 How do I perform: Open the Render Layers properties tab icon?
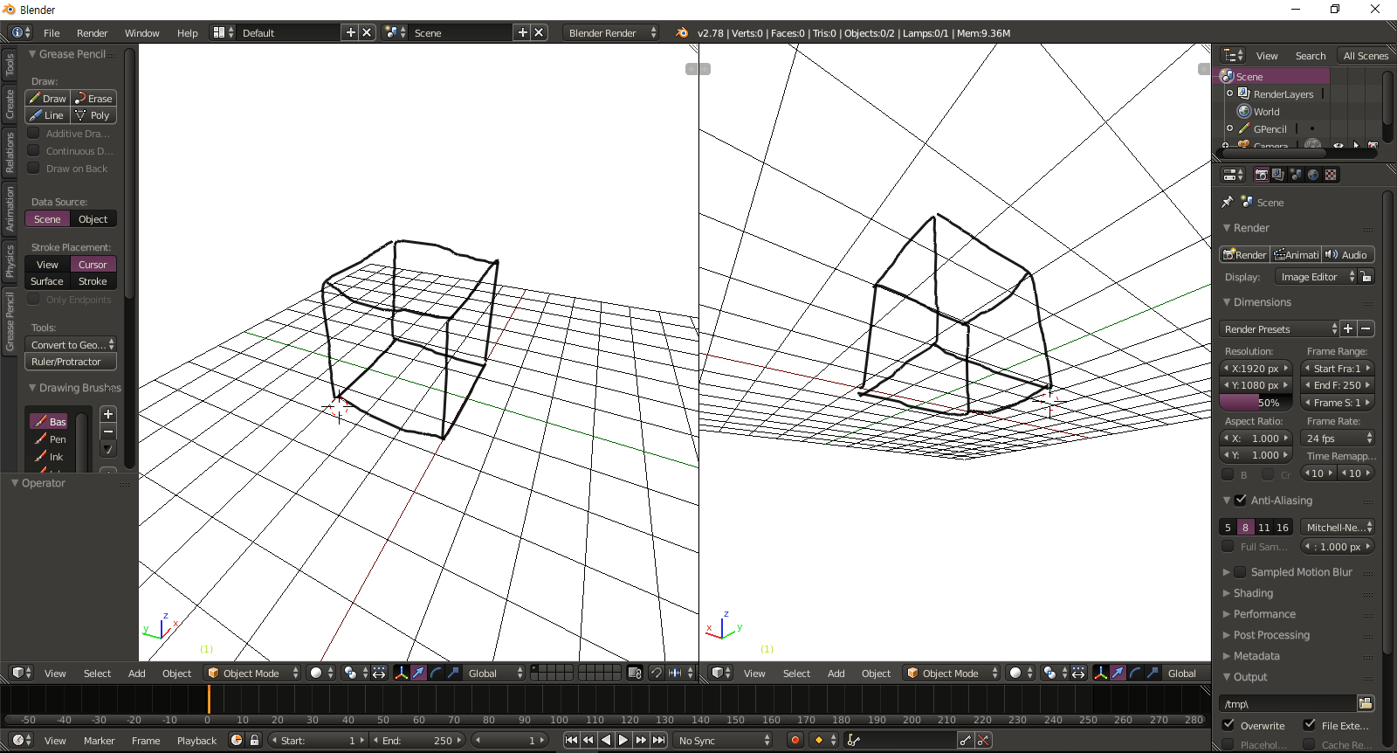point(1278,175)
